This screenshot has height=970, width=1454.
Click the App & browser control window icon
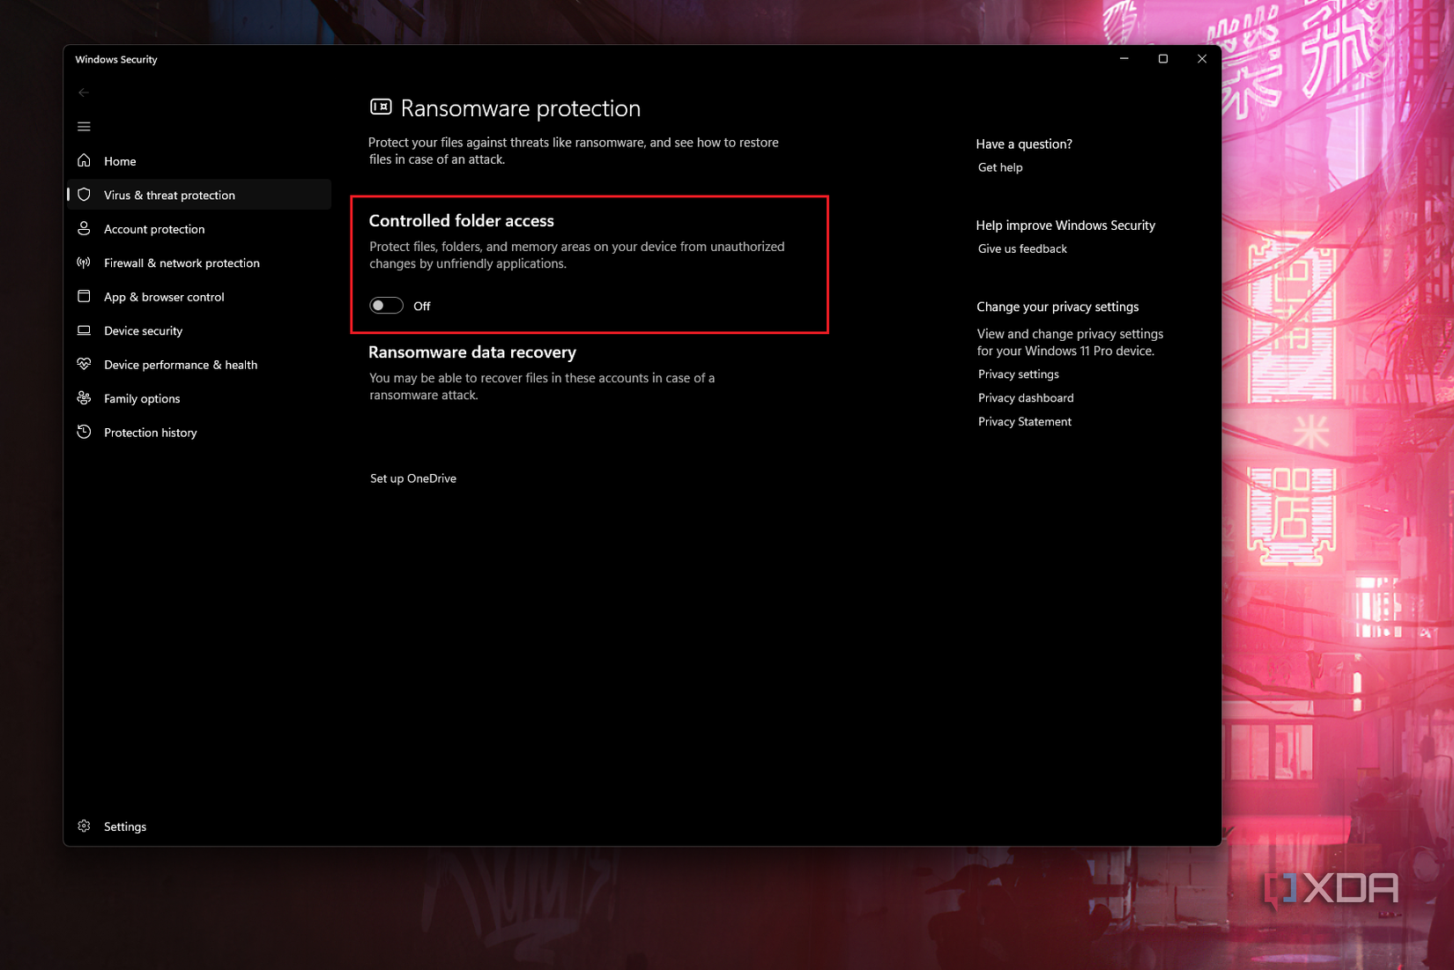coord(84,296)
